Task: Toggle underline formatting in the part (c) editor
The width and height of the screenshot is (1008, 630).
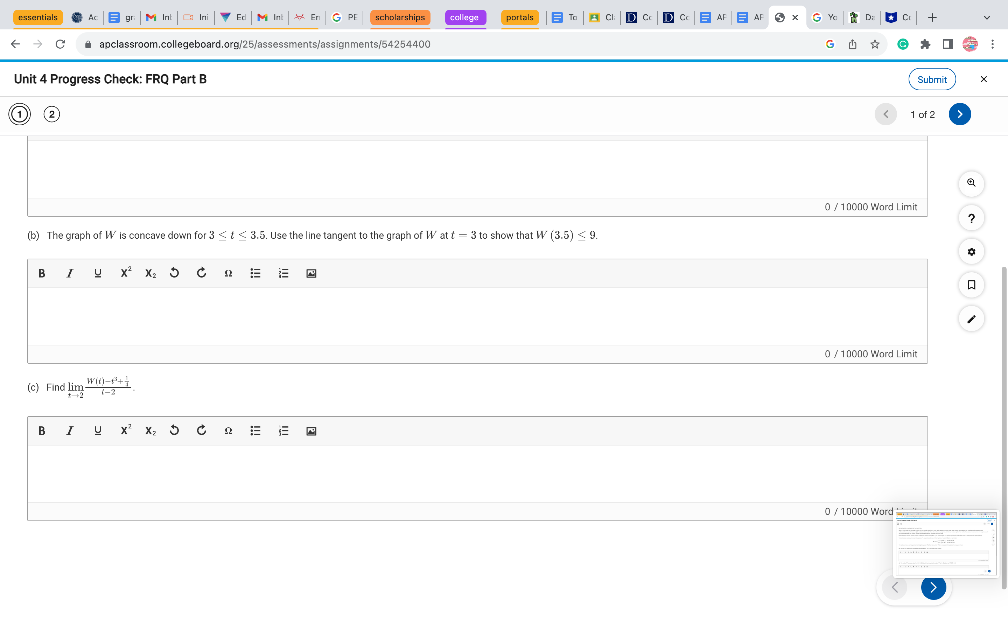Action: [x=97, y=431]
